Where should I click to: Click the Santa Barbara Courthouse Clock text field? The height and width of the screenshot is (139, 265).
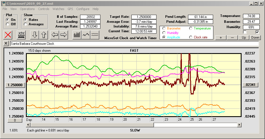tap(134, 44)
